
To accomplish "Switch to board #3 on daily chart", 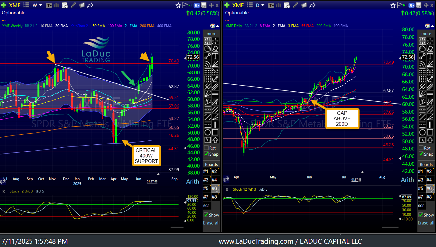I will [x=421, y=180].
